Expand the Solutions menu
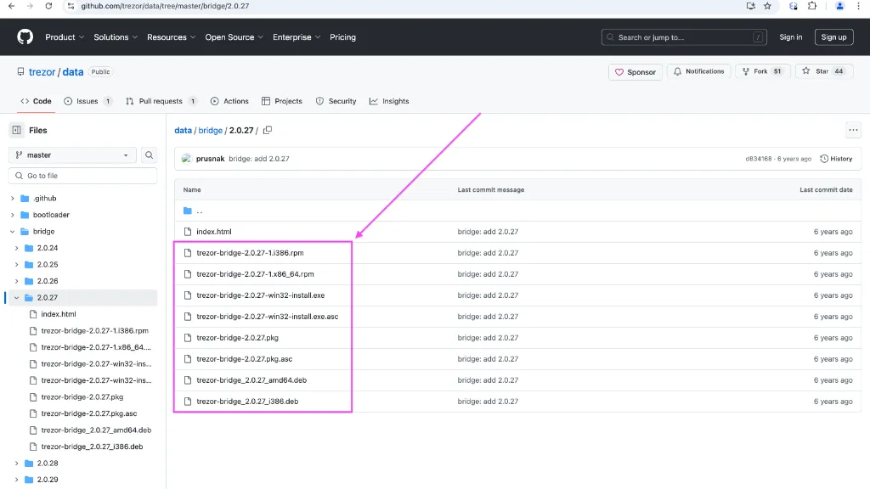This screenshot has height=489, width=870. pos(116,37)
